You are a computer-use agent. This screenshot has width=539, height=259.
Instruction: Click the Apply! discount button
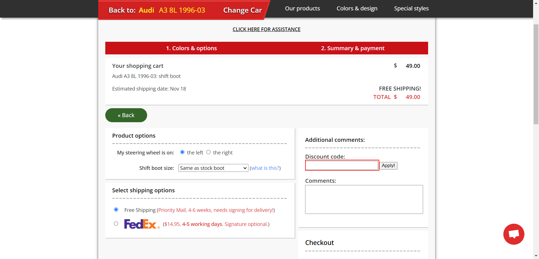[x=388, y=166]
